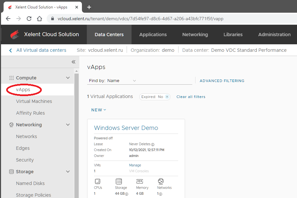The height and width of the screenshot is (198, 297).
Task: Click Clear all filters link
Action: tap(191, 97)
